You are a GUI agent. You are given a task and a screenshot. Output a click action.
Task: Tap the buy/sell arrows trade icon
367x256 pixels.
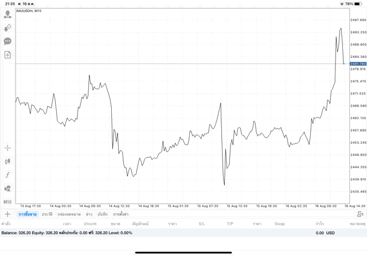(7, 27)
